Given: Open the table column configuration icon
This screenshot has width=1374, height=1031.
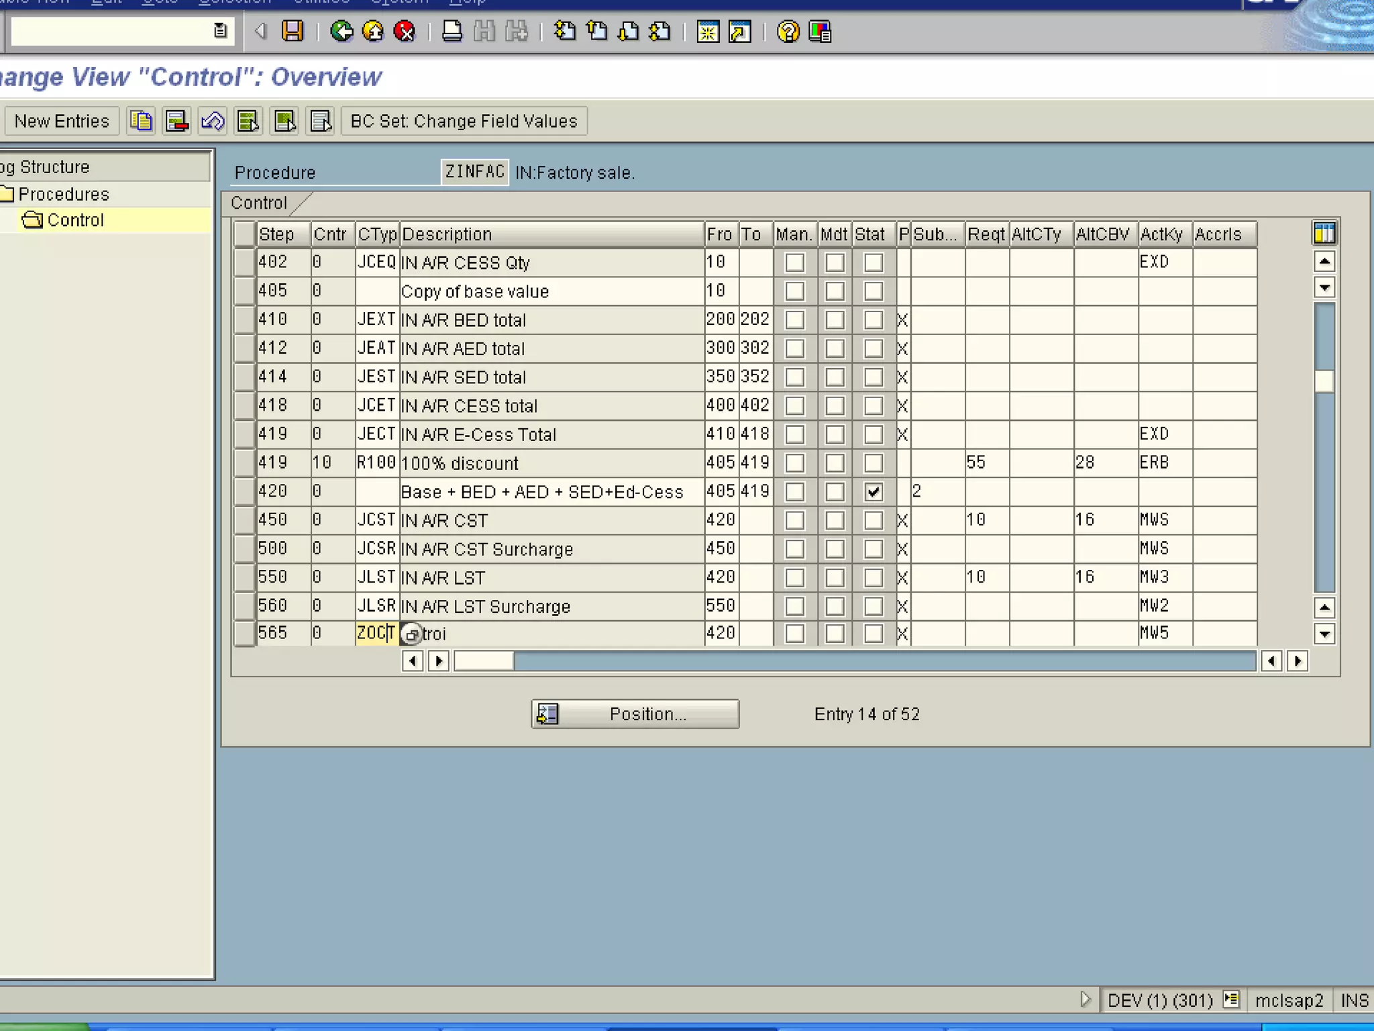Looking at the screenshot, I should pos(1324,234).
